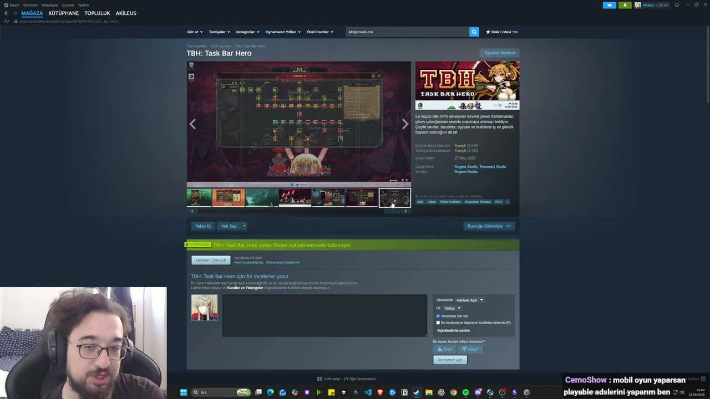Viewport: 710px width, 399px height.
Task: Click into the review text area
Action: (x=324, y=315)
